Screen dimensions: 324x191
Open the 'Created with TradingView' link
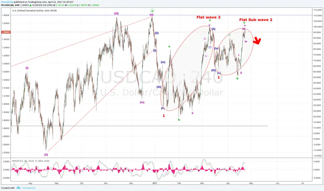coord(18,188)
